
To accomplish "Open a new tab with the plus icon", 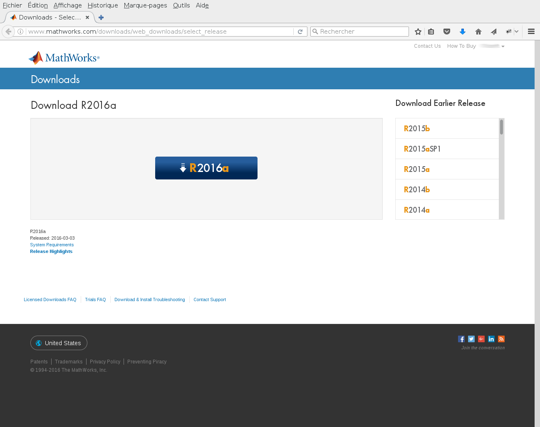I will 101,17.
